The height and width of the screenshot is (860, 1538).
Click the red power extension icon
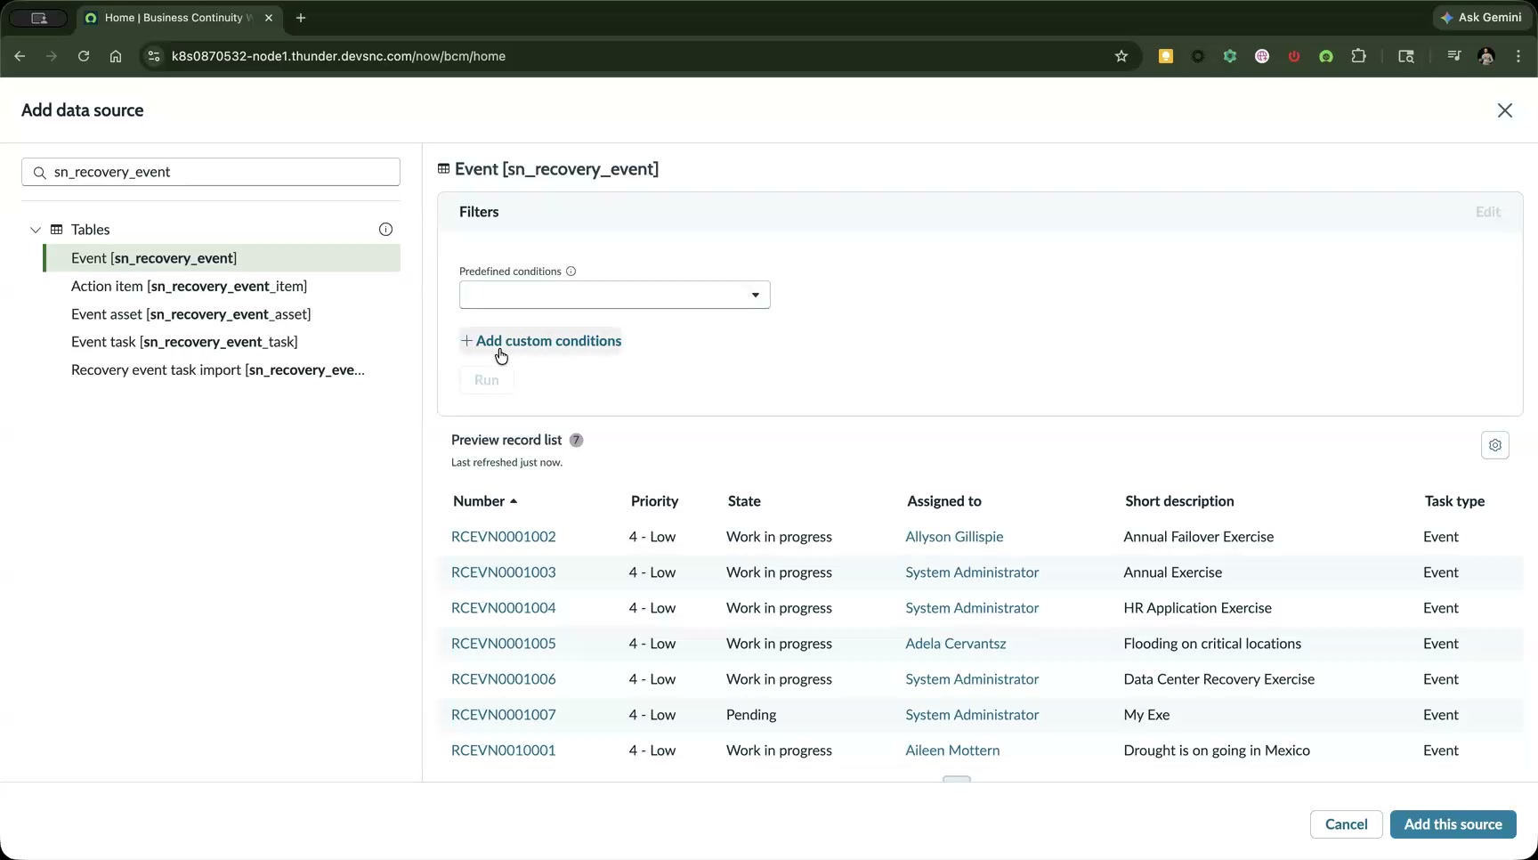pyautogui.click(x=1294, y=56)
